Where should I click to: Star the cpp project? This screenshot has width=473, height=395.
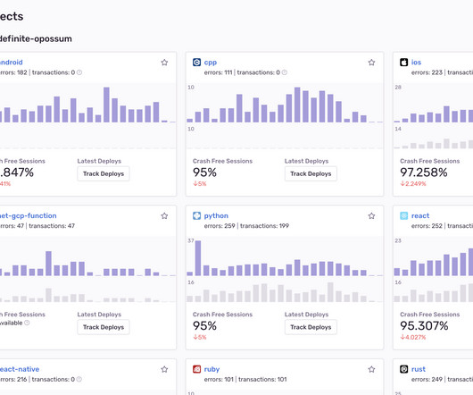pyautogui.click(x=371, y=63)
